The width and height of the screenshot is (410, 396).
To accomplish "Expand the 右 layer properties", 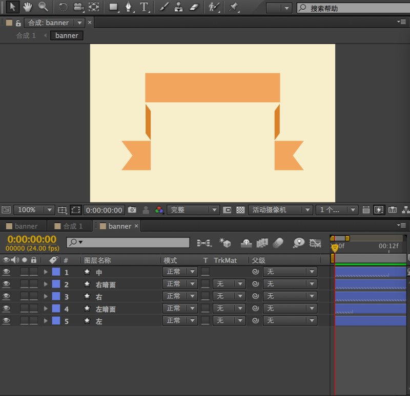I will pos(46,297).
